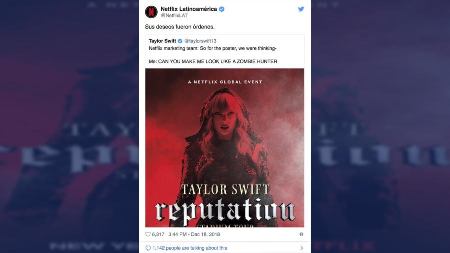Expand conversation with the chevron arrow
Image resolution: width=450 pixels, height=253 pixels.
tap(302, 248)
